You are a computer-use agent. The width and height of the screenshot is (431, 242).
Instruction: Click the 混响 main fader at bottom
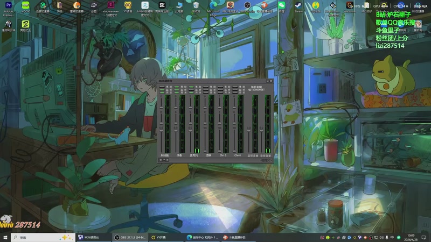pyautogui.click(x=205, y=151)
